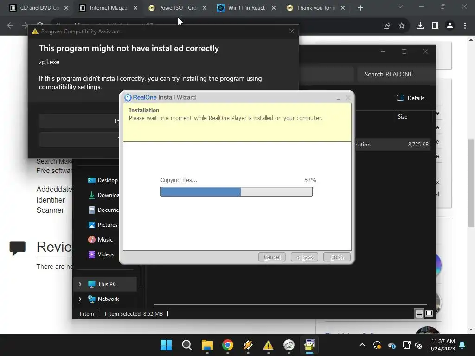Screen dimensions: 475x356
Task: Open Chrome three-dot menu
Action: pyautogui.click(x=465, y=26)
